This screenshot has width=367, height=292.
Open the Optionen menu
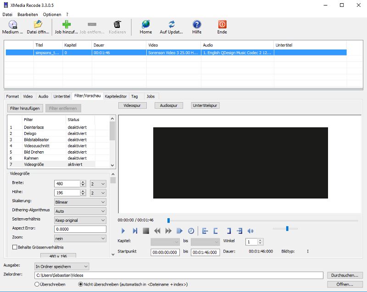point(52,14)
